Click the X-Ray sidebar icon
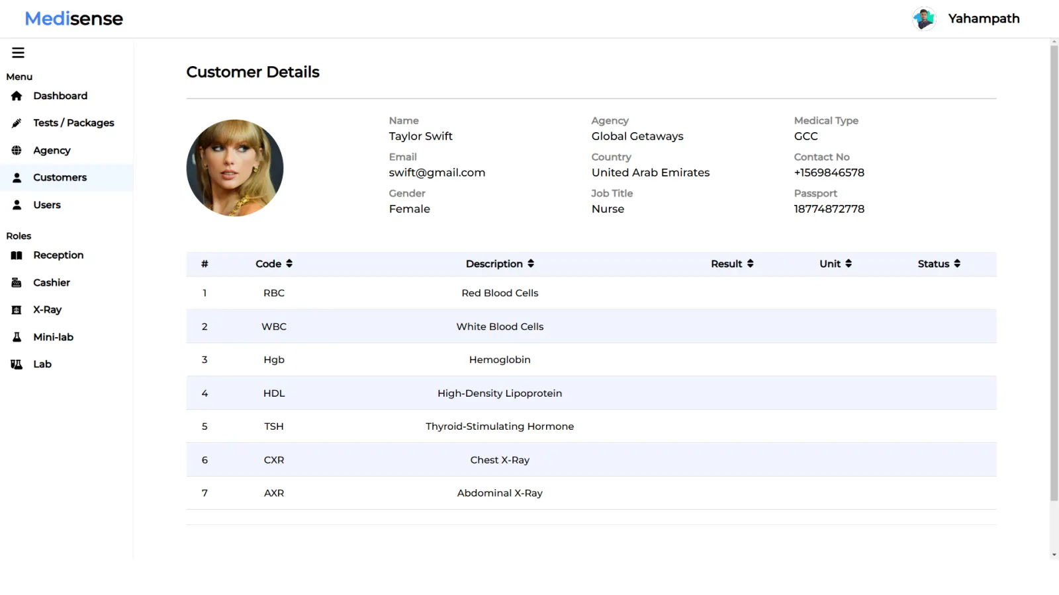Viewport: 1059px width, 595px height. (17, 309)
